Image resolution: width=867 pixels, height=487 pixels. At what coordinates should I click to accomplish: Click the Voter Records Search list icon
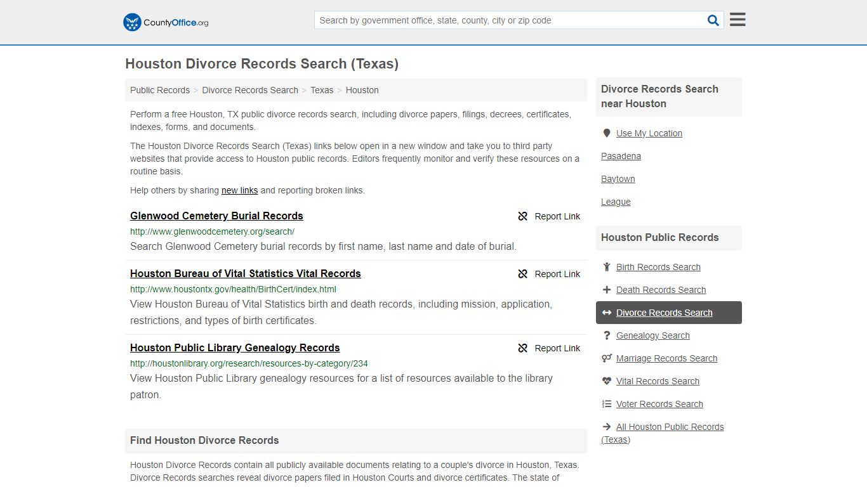click(607, 404)
